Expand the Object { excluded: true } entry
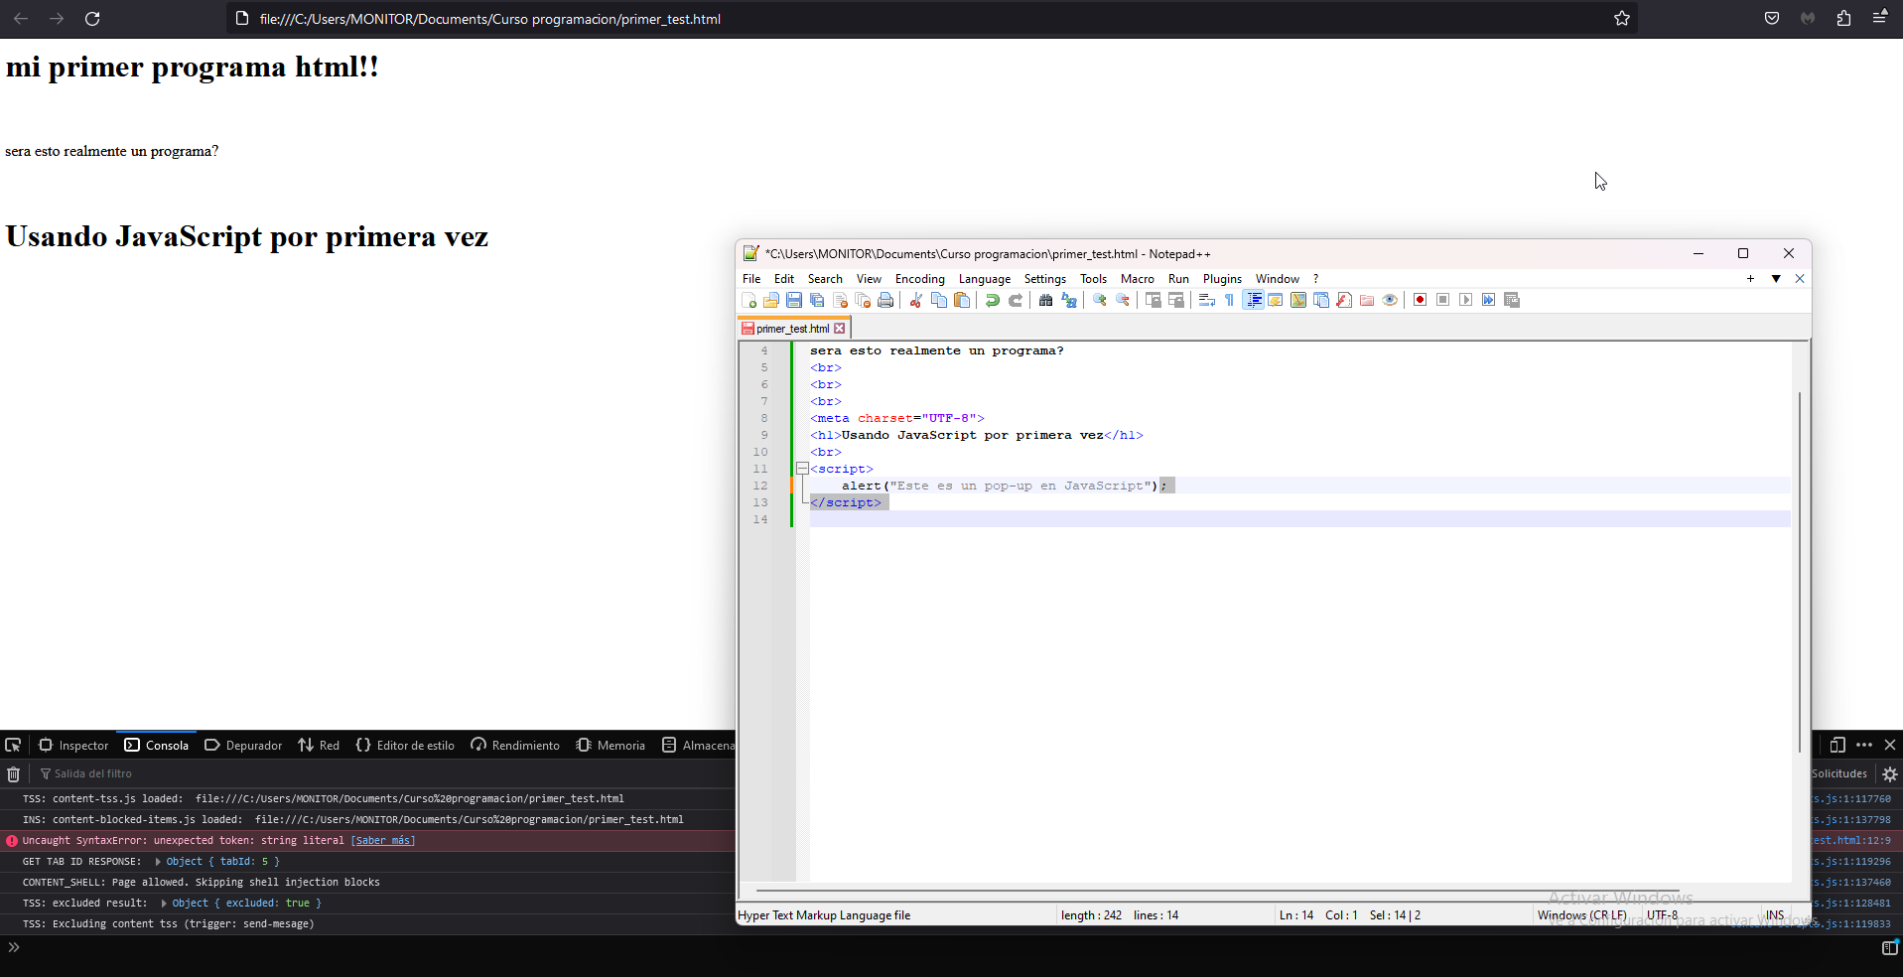This screenshot has width=1903, height=977. click(165, 904)
